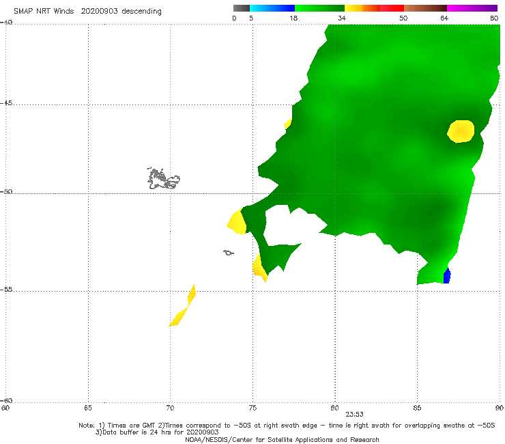The height and width of the screenshot is (444, 505).
Task: Click the longitude axis label 65
Action: coord(88,408)
